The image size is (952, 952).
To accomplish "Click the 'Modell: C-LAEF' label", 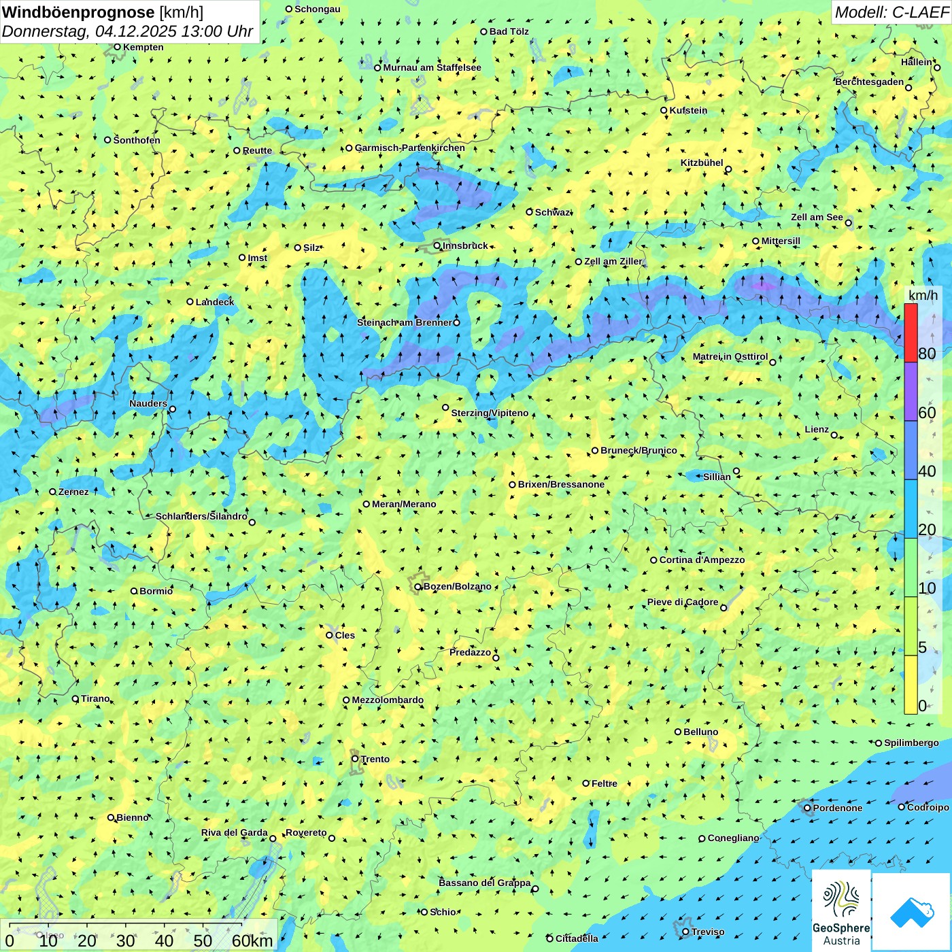I will click(891, 12).
